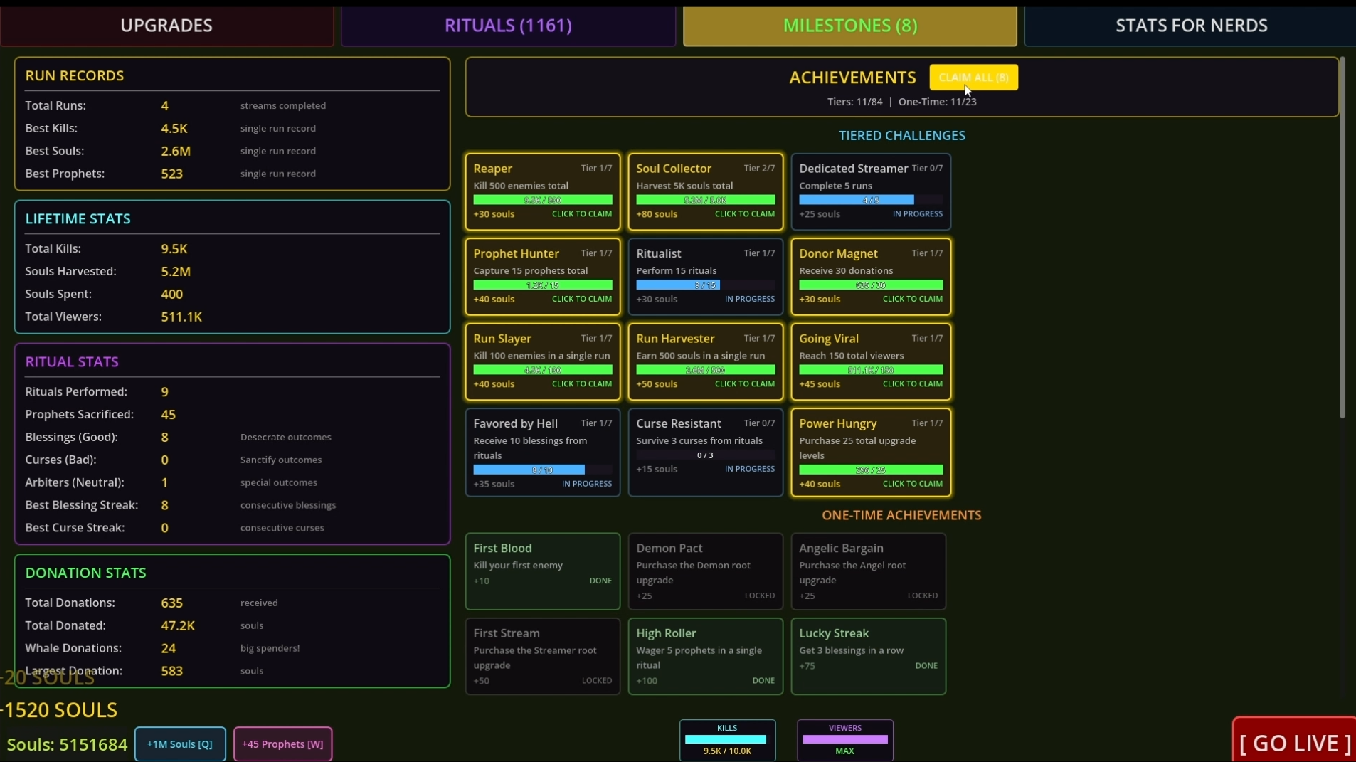Claim the Reaper achievement card
The height and width of the screenshot is (762, 1356).
(543, 192)
